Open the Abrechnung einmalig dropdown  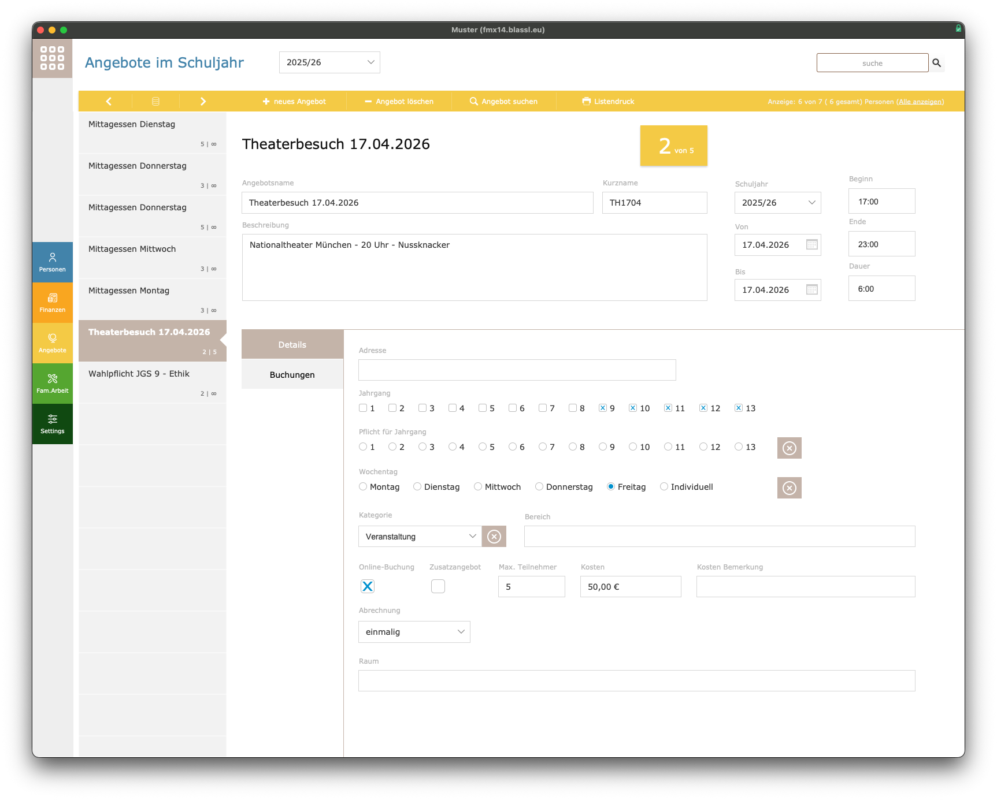coord(414,632)
